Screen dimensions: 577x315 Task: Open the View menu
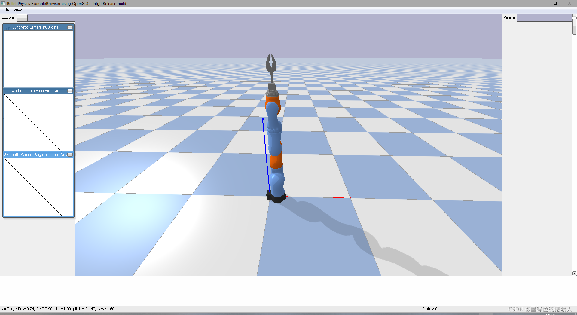coord(17,10)
